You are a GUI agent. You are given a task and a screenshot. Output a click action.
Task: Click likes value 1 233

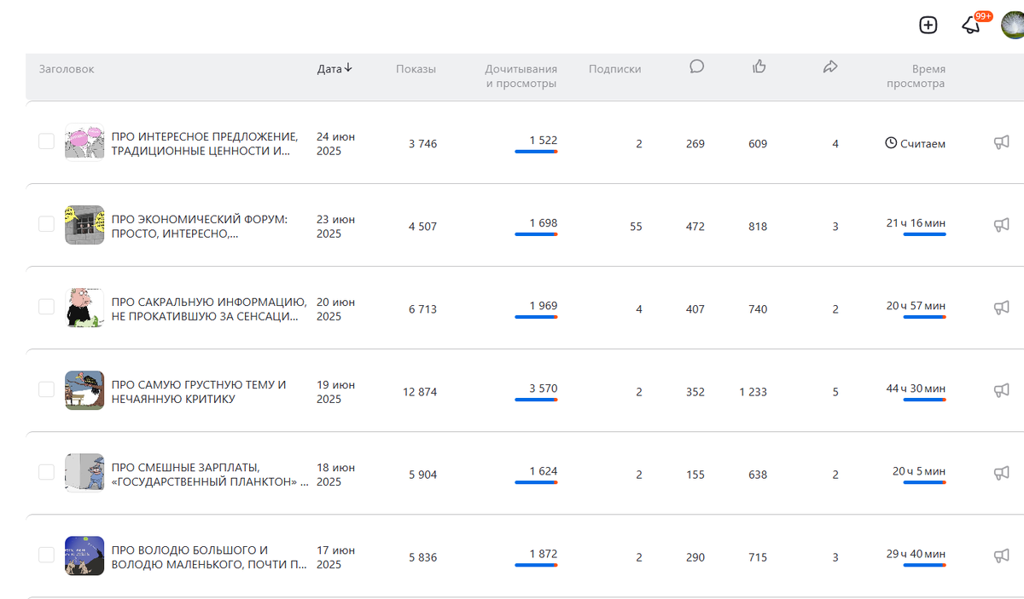753,392
